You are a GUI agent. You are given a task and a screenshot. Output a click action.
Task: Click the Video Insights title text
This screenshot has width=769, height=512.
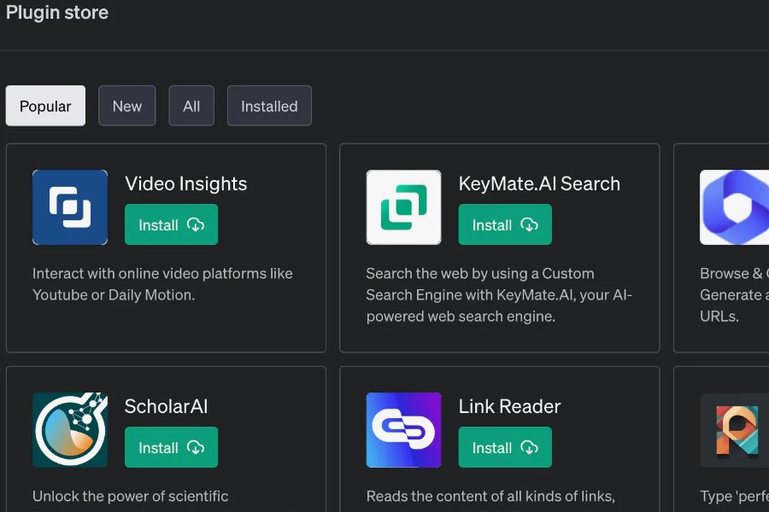(185, 183)
